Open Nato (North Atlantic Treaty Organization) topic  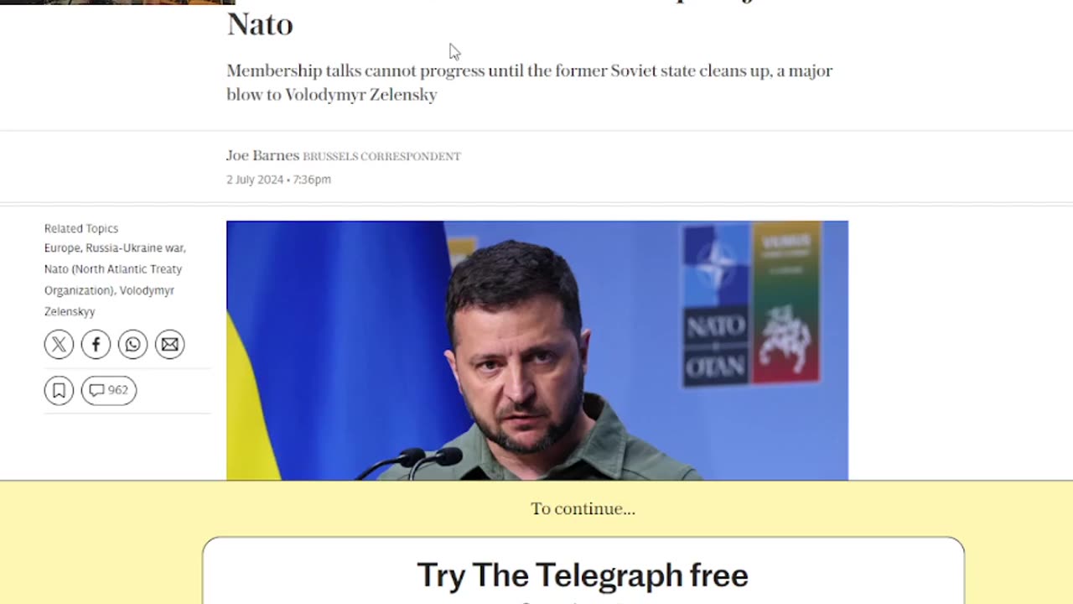coord(113,279)
